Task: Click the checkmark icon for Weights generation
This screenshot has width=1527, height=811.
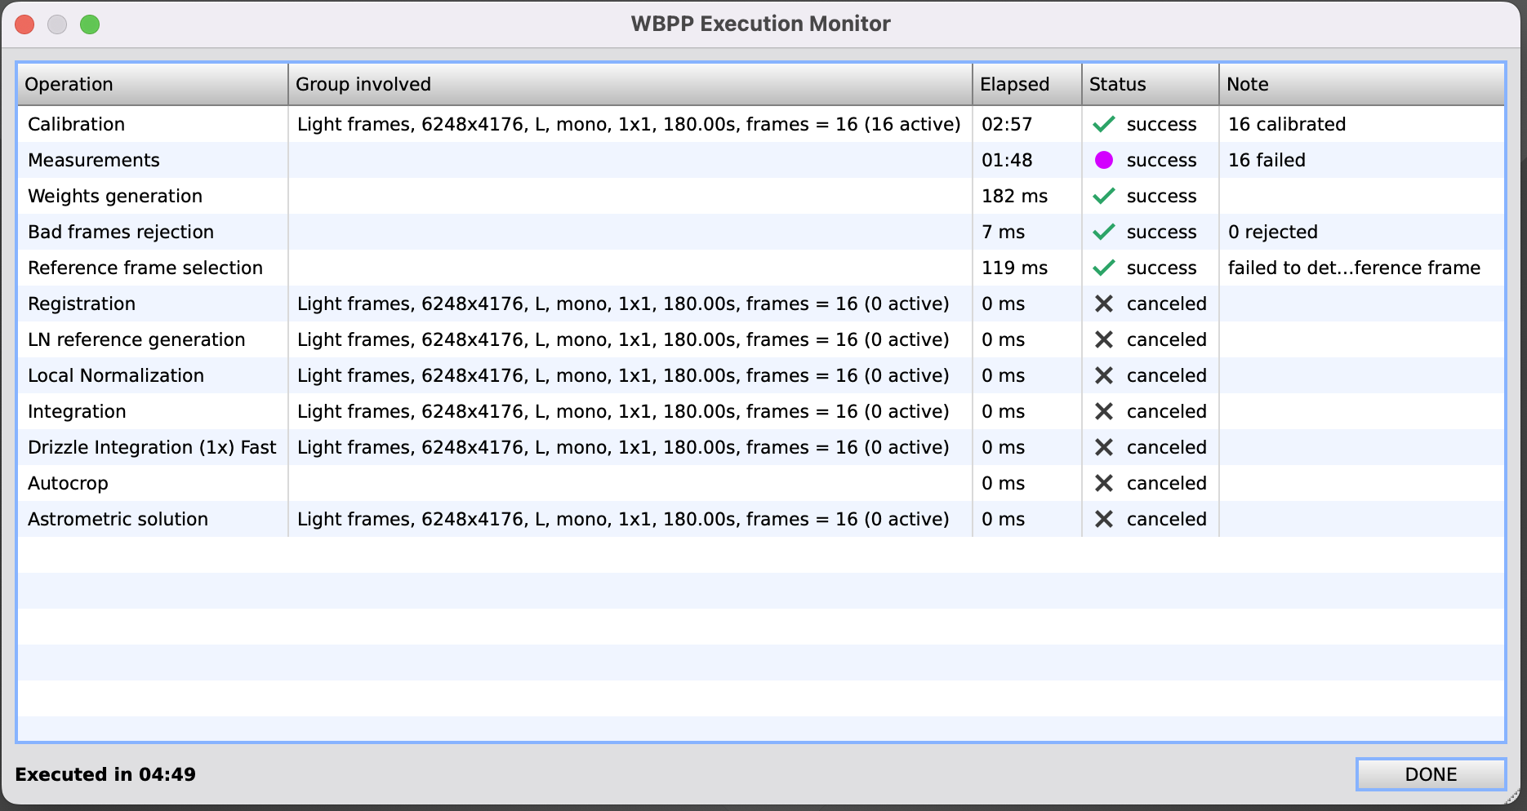Action: click(1103, 196)
